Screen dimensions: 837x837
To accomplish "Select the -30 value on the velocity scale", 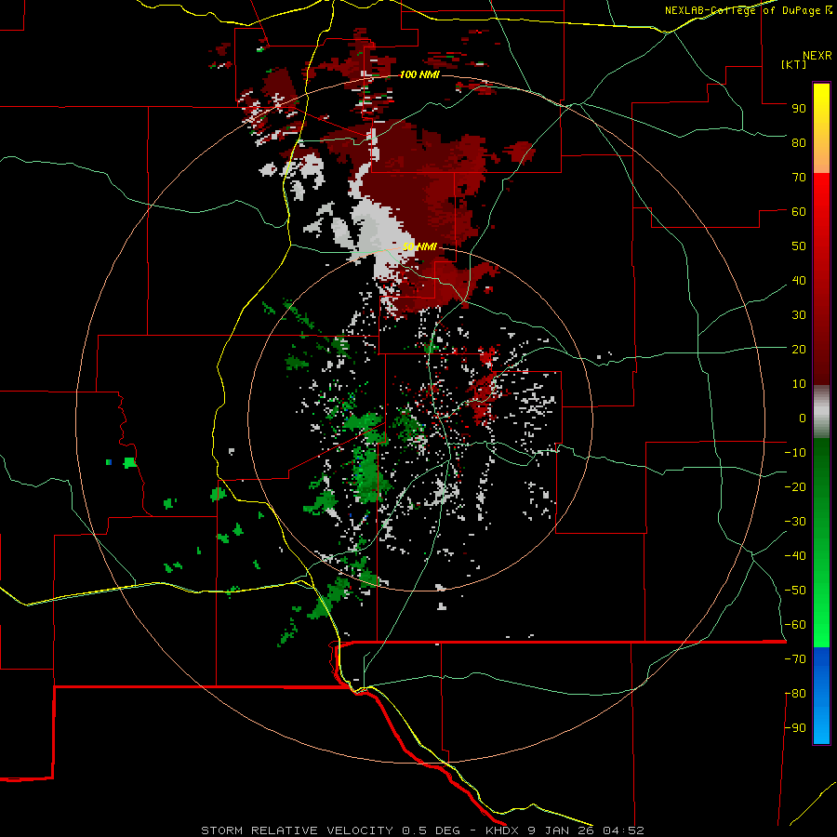I will pos(795,522).
